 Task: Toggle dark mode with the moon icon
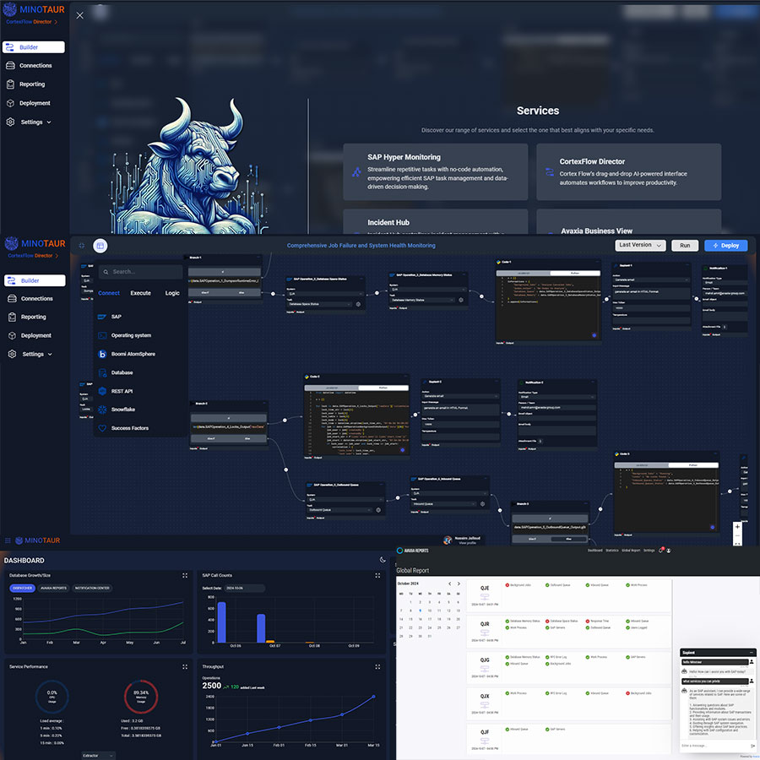(x=383, y=560)
